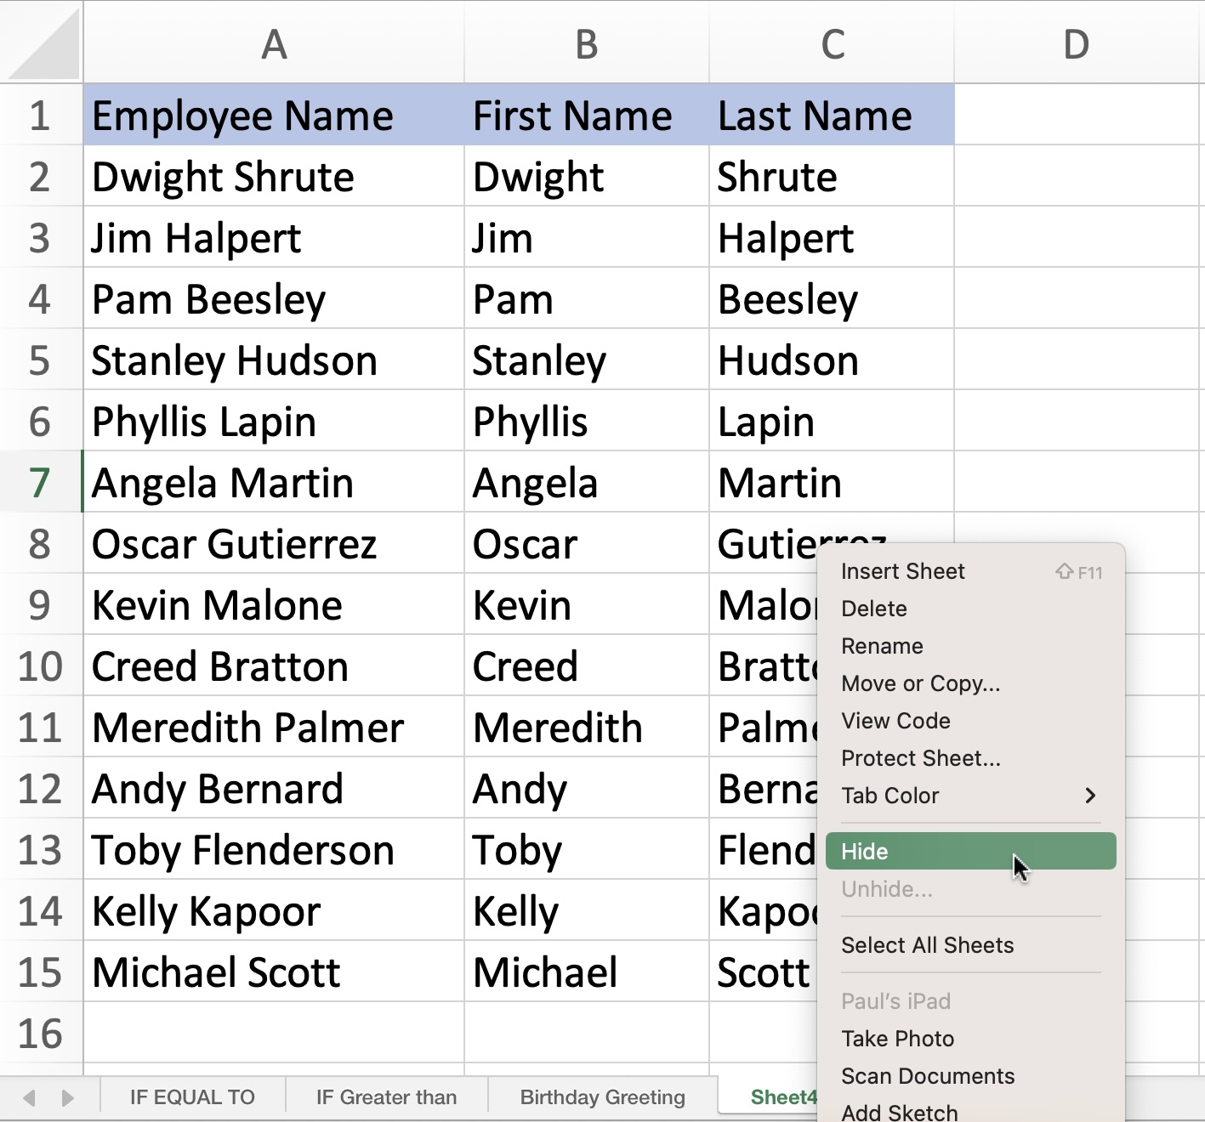This screenshot has height=1122, width=1205.
Task: Select cell containing Dwight Shrute
Action: point(274,176)
